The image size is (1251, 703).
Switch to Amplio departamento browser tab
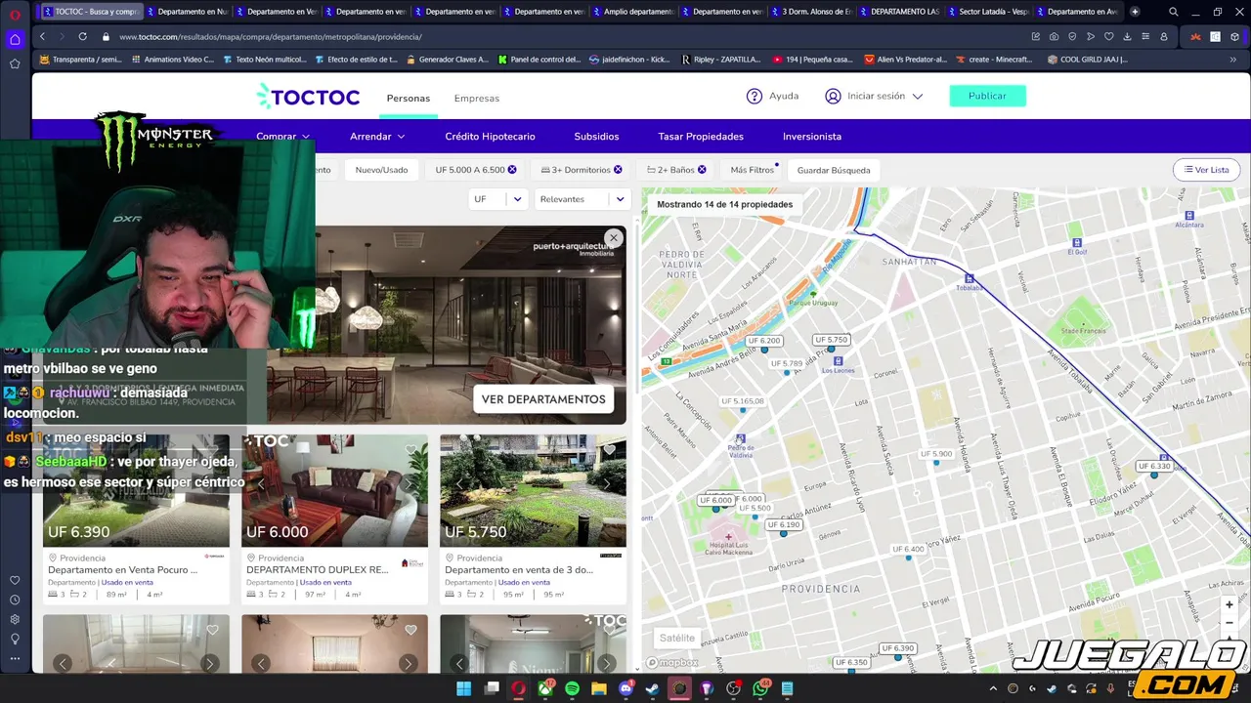[x=632, y=12]
